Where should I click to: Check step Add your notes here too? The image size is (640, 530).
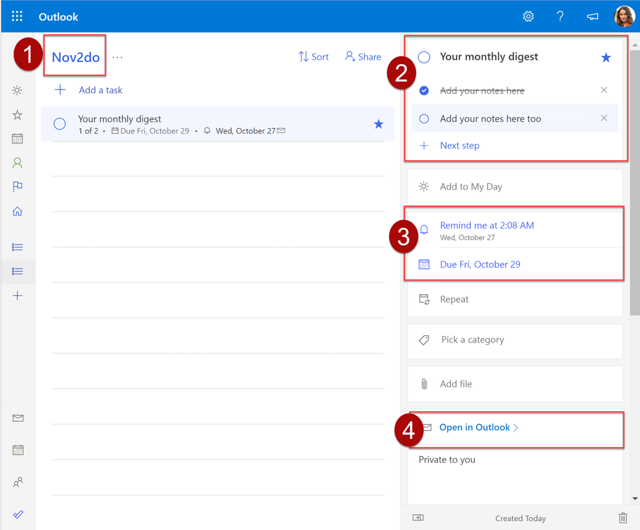click(x=424, y=118)
